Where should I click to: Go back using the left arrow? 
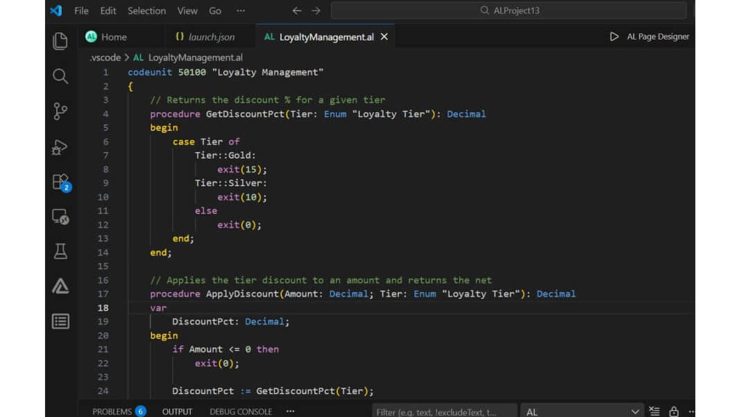297,10
